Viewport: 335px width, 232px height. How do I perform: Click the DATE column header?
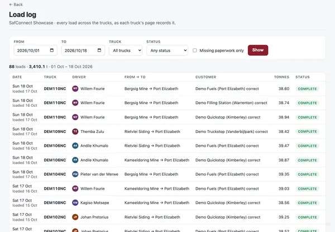click(17, 77)
